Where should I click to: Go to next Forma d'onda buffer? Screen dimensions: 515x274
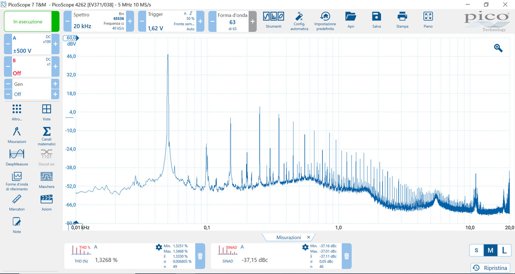[x=252, y=21]
